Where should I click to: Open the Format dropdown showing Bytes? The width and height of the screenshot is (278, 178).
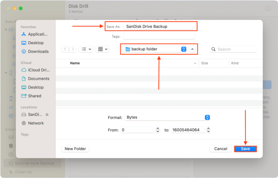coord(207,117)
